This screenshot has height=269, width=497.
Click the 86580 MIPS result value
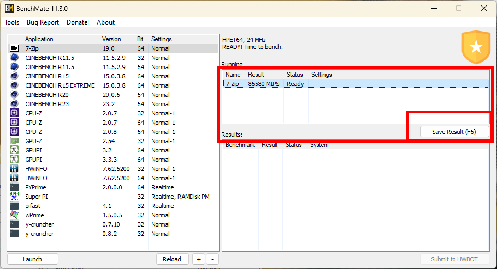click(x=264, y=84)
